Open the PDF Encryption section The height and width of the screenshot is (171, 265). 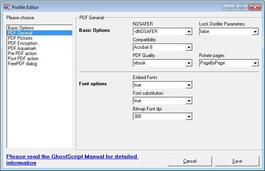click(40, 43)
